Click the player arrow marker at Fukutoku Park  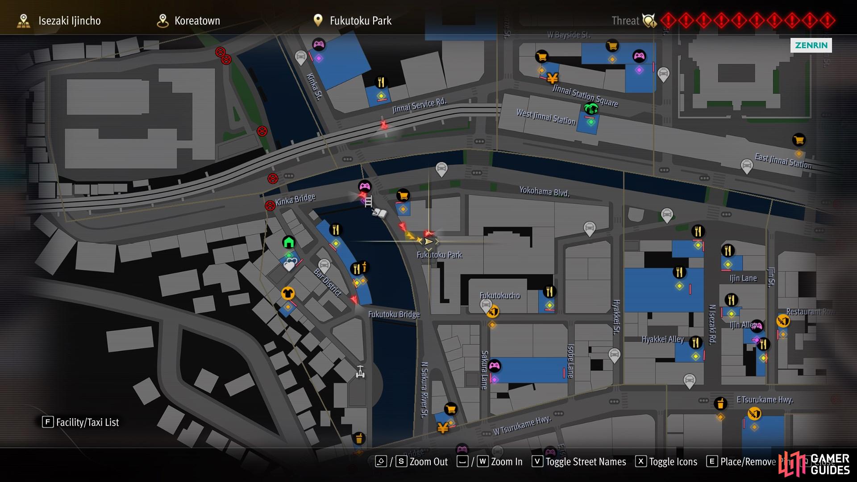(x=428, y=241)
